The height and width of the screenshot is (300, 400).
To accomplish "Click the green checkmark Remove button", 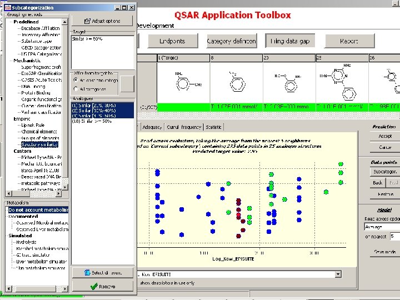I will click(103, 286).
